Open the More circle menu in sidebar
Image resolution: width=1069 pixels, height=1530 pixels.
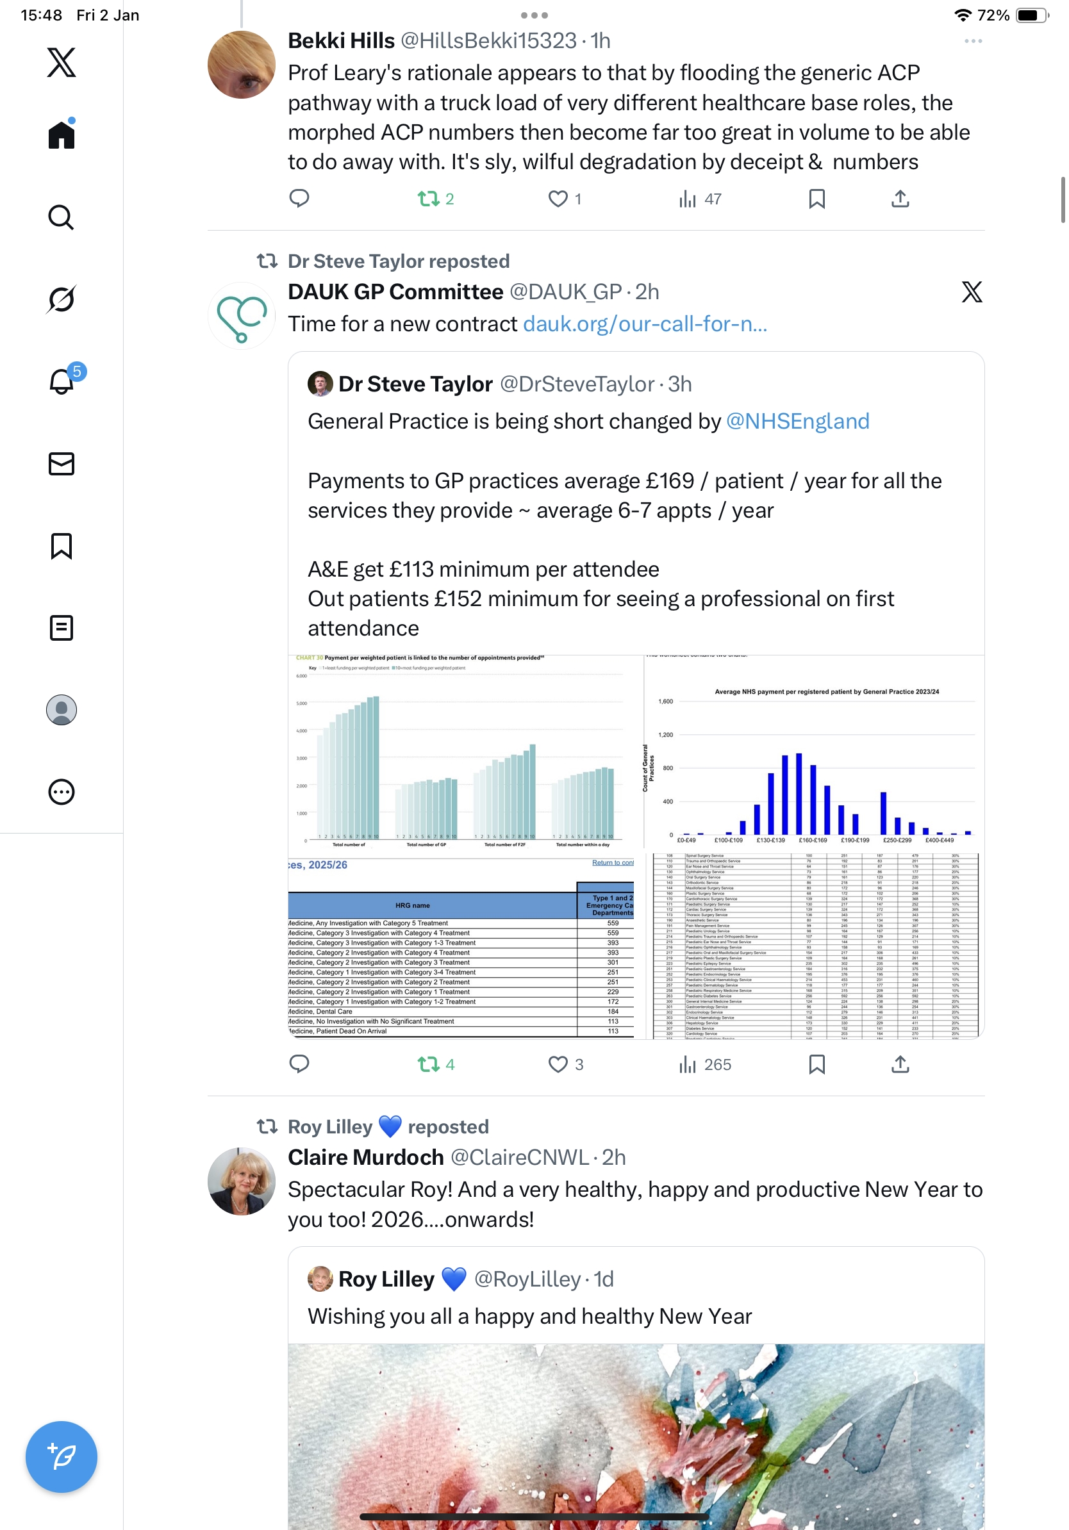[62, 792]
